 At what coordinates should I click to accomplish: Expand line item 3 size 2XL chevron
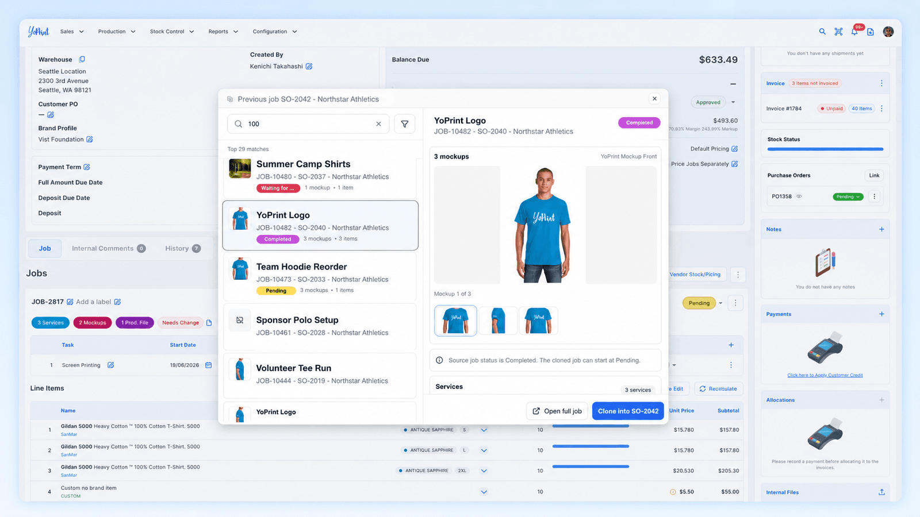point(484,471)
